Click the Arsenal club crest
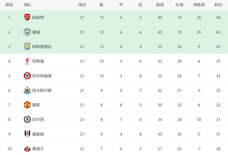 pyautogui.click(x=27, y=17)
